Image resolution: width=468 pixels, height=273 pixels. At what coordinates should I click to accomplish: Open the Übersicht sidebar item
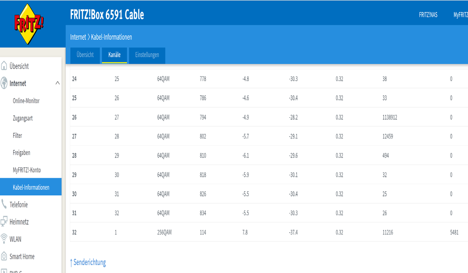point(19,66)
